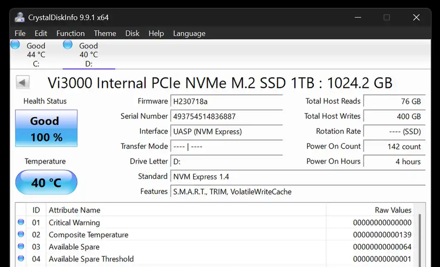The height and width of the screenshot is (267, 440).
Task: Select the D: drive tab at 40 °C
Action: [x=89, y=54]
